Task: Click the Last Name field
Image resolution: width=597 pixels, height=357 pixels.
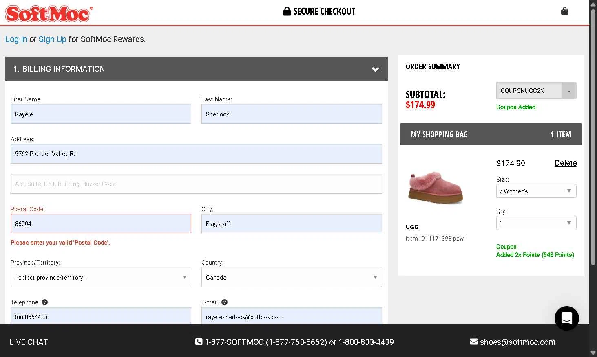Action: pos(292,114)
